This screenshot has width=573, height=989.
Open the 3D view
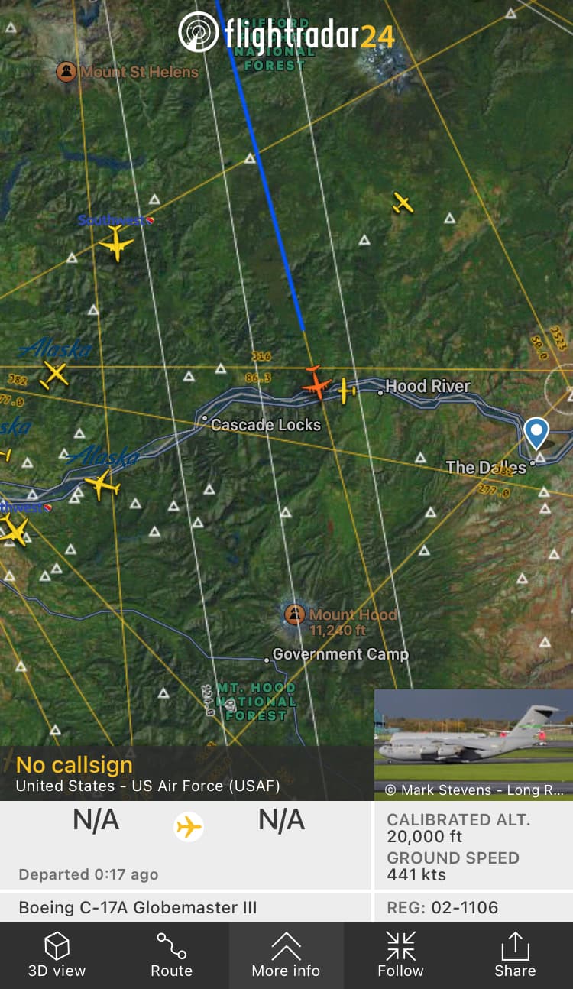coord(57,955)
